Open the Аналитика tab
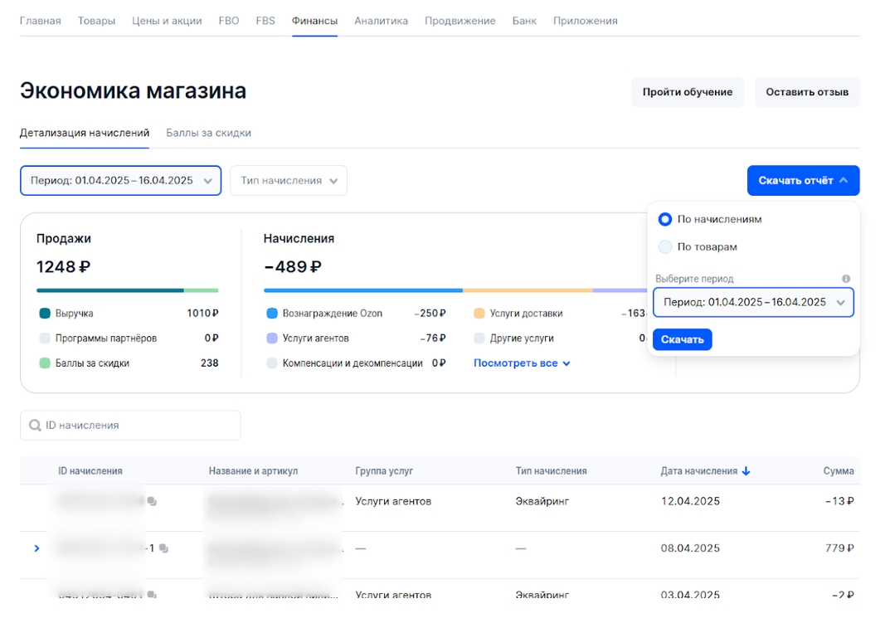Viewport: 880px width, 623px height. (381, 21)
